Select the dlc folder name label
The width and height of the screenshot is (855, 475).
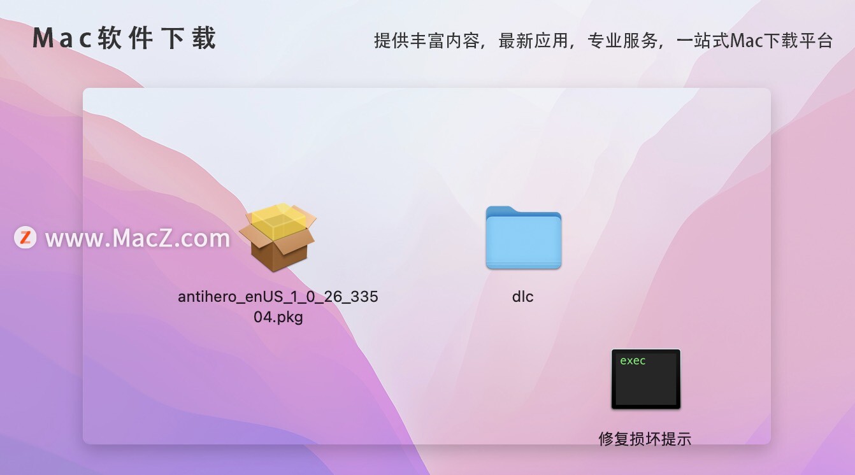[522, 296]
